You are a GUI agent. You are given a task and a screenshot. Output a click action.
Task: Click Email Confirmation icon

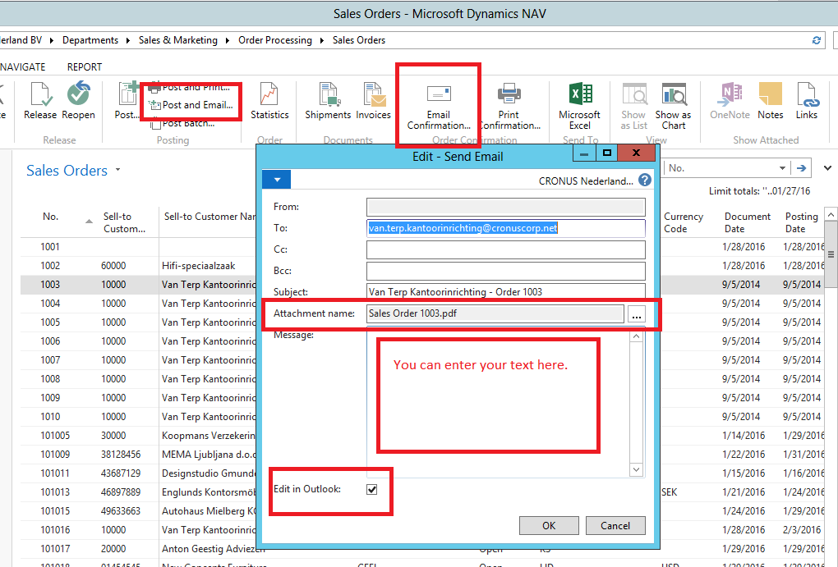click(439, 107)
